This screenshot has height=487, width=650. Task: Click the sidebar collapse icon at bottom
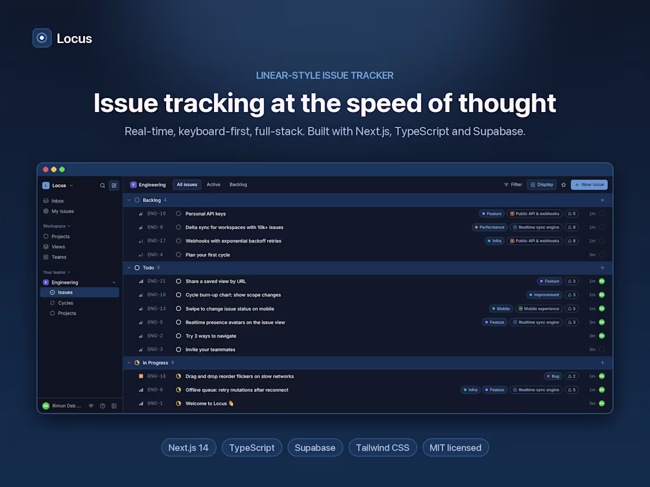pos(114,406)
